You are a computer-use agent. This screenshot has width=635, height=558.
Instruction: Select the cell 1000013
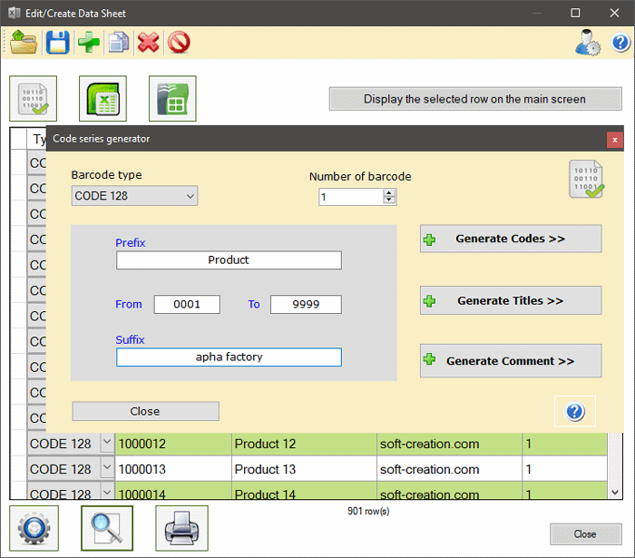click(173, 469)
